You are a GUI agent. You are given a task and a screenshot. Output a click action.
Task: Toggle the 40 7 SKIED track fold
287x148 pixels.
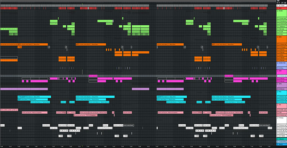click(278, 136)
